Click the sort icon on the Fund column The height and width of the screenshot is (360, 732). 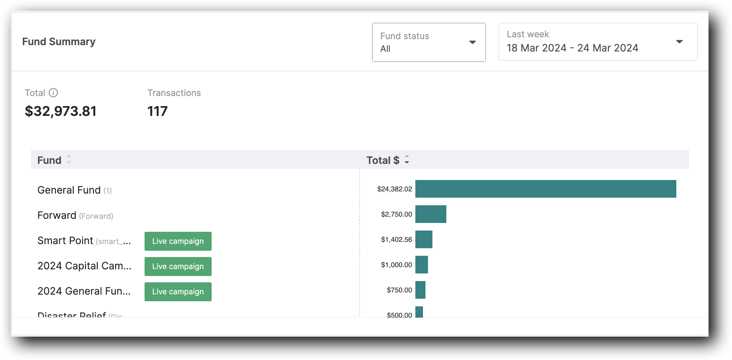click(68, 160)
